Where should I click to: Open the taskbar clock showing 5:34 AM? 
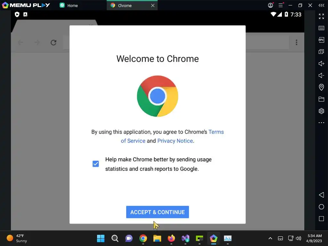click(314, 238)
